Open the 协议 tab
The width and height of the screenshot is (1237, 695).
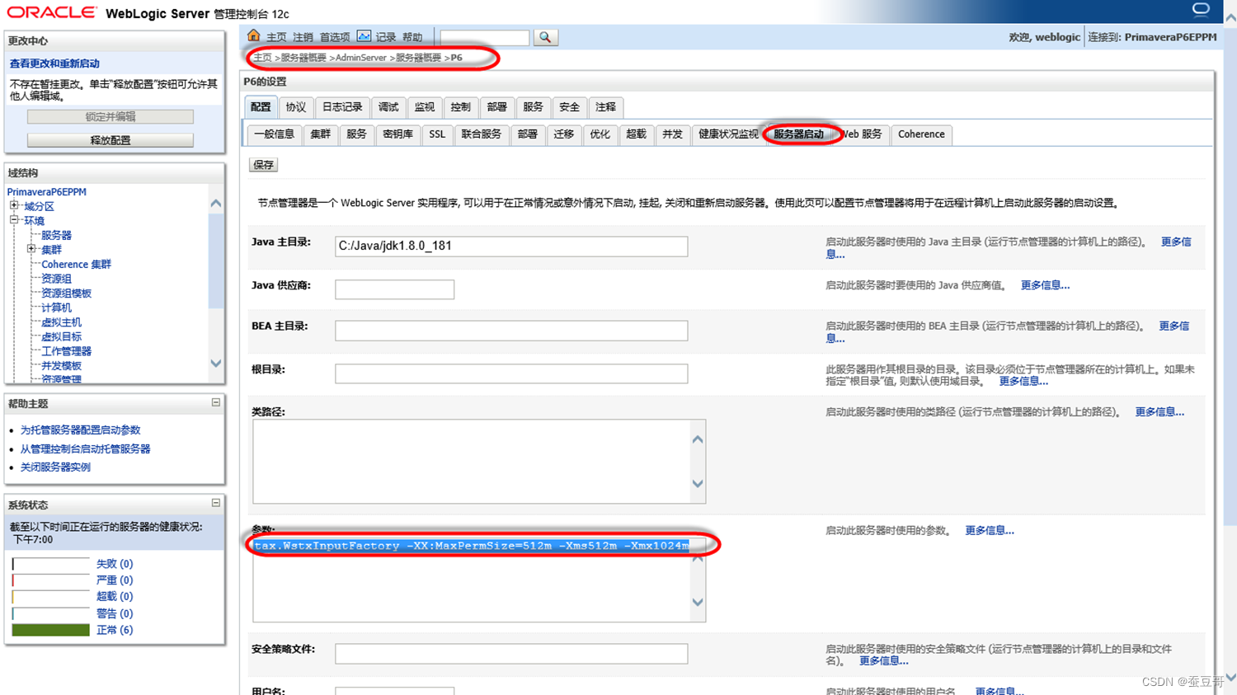(295, 107)
